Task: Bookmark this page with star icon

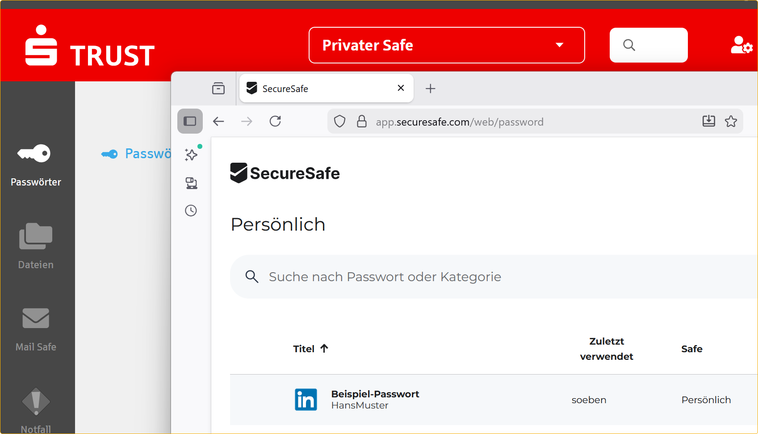Action: [731, 121]
